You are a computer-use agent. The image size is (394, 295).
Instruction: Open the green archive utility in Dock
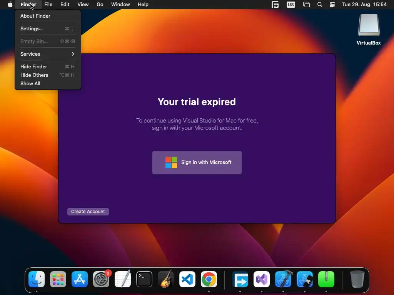click(x=326, y=279)
